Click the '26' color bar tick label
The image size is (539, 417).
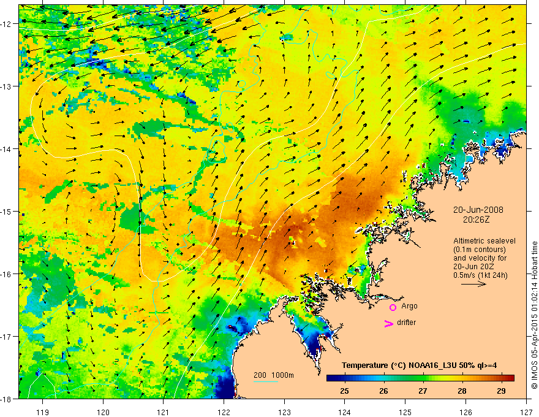(x=383, y=391)
